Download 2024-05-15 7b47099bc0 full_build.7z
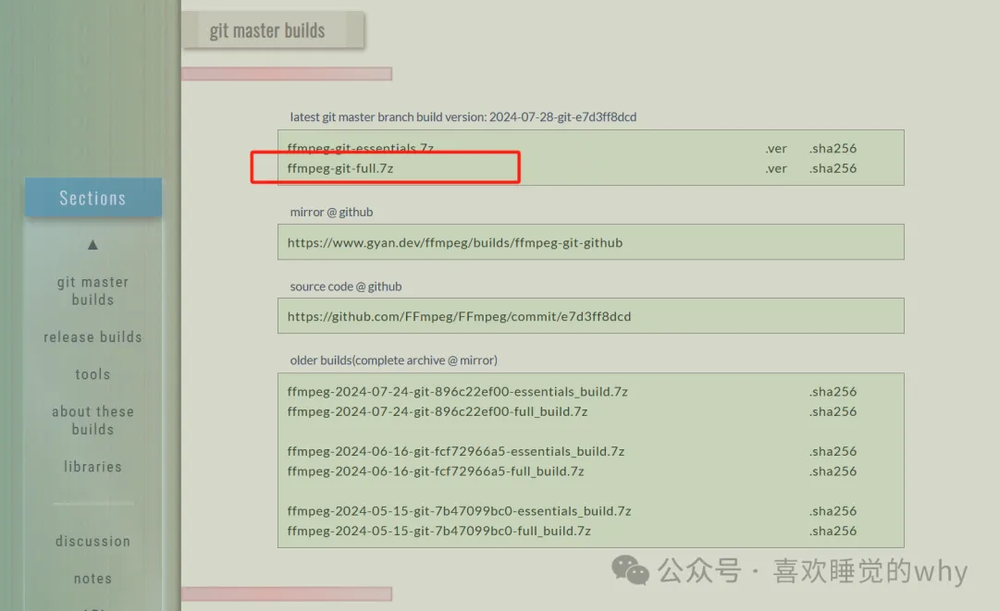 pos(439,531)
